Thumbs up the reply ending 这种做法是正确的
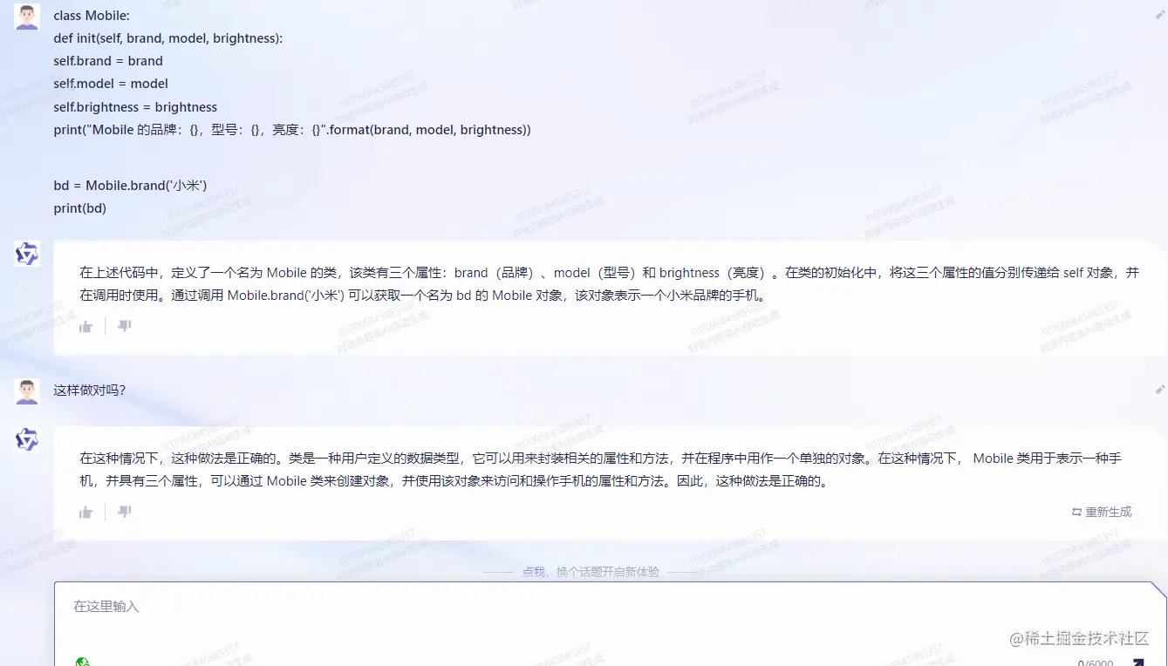 point(85,513)
